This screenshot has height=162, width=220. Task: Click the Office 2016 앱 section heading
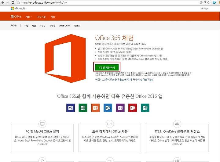110,96
